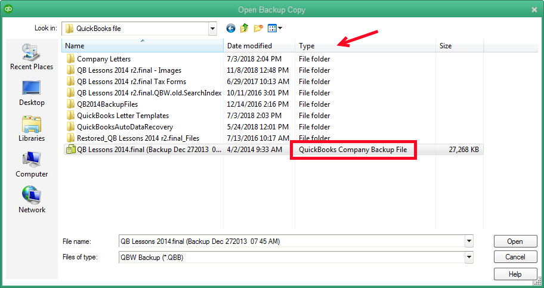Click the QBW Backup (*.QBB) file type field

[x=292, y=257]
